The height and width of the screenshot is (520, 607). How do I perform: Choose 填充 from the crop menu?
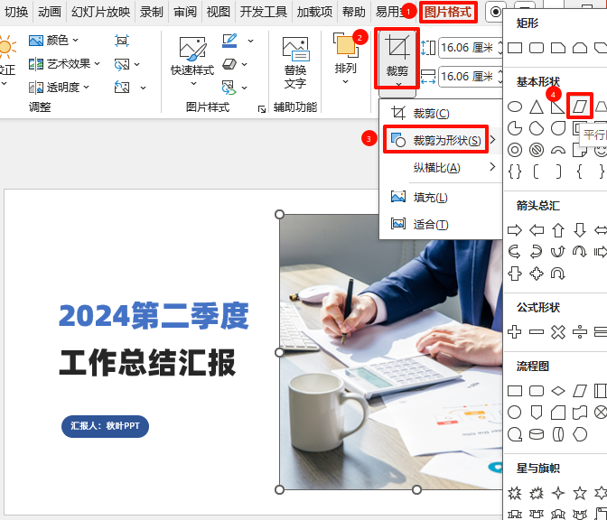tap(430, 197)
